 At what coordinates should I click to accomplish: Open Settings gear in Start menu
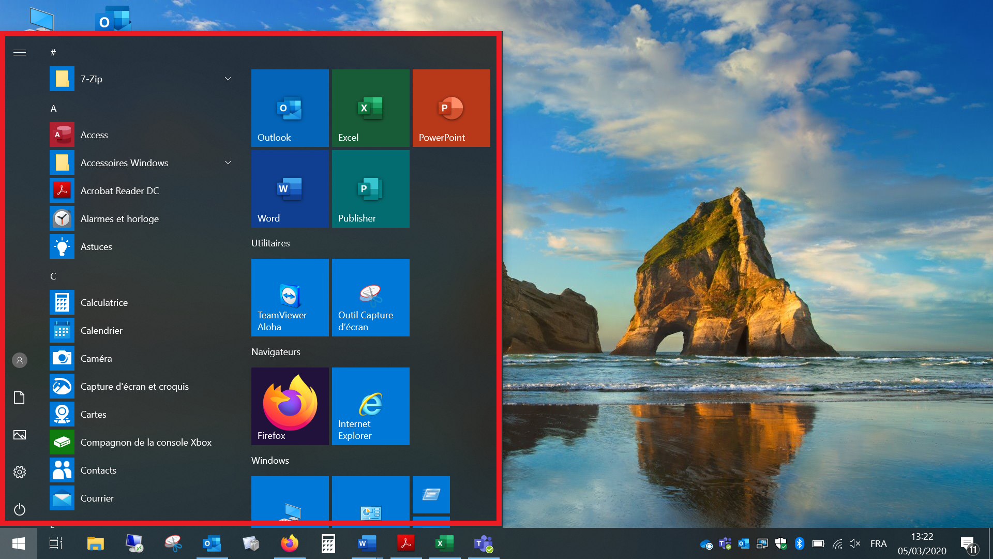coord(20,472)
